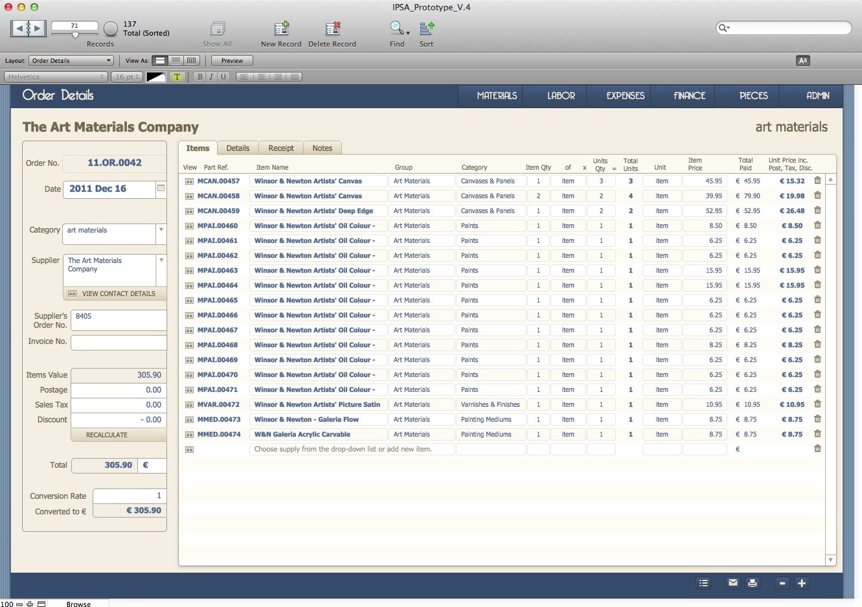
Task: Switch to List view
Action: coord(176,61)
